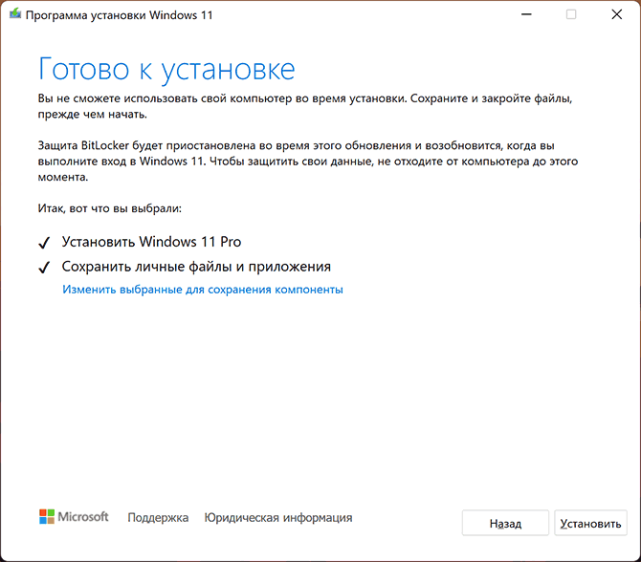The height and width of the screenshot is (562, 641).
Task: Click the BitLocker protection notice paragraph
Action: tap(308, 162)
